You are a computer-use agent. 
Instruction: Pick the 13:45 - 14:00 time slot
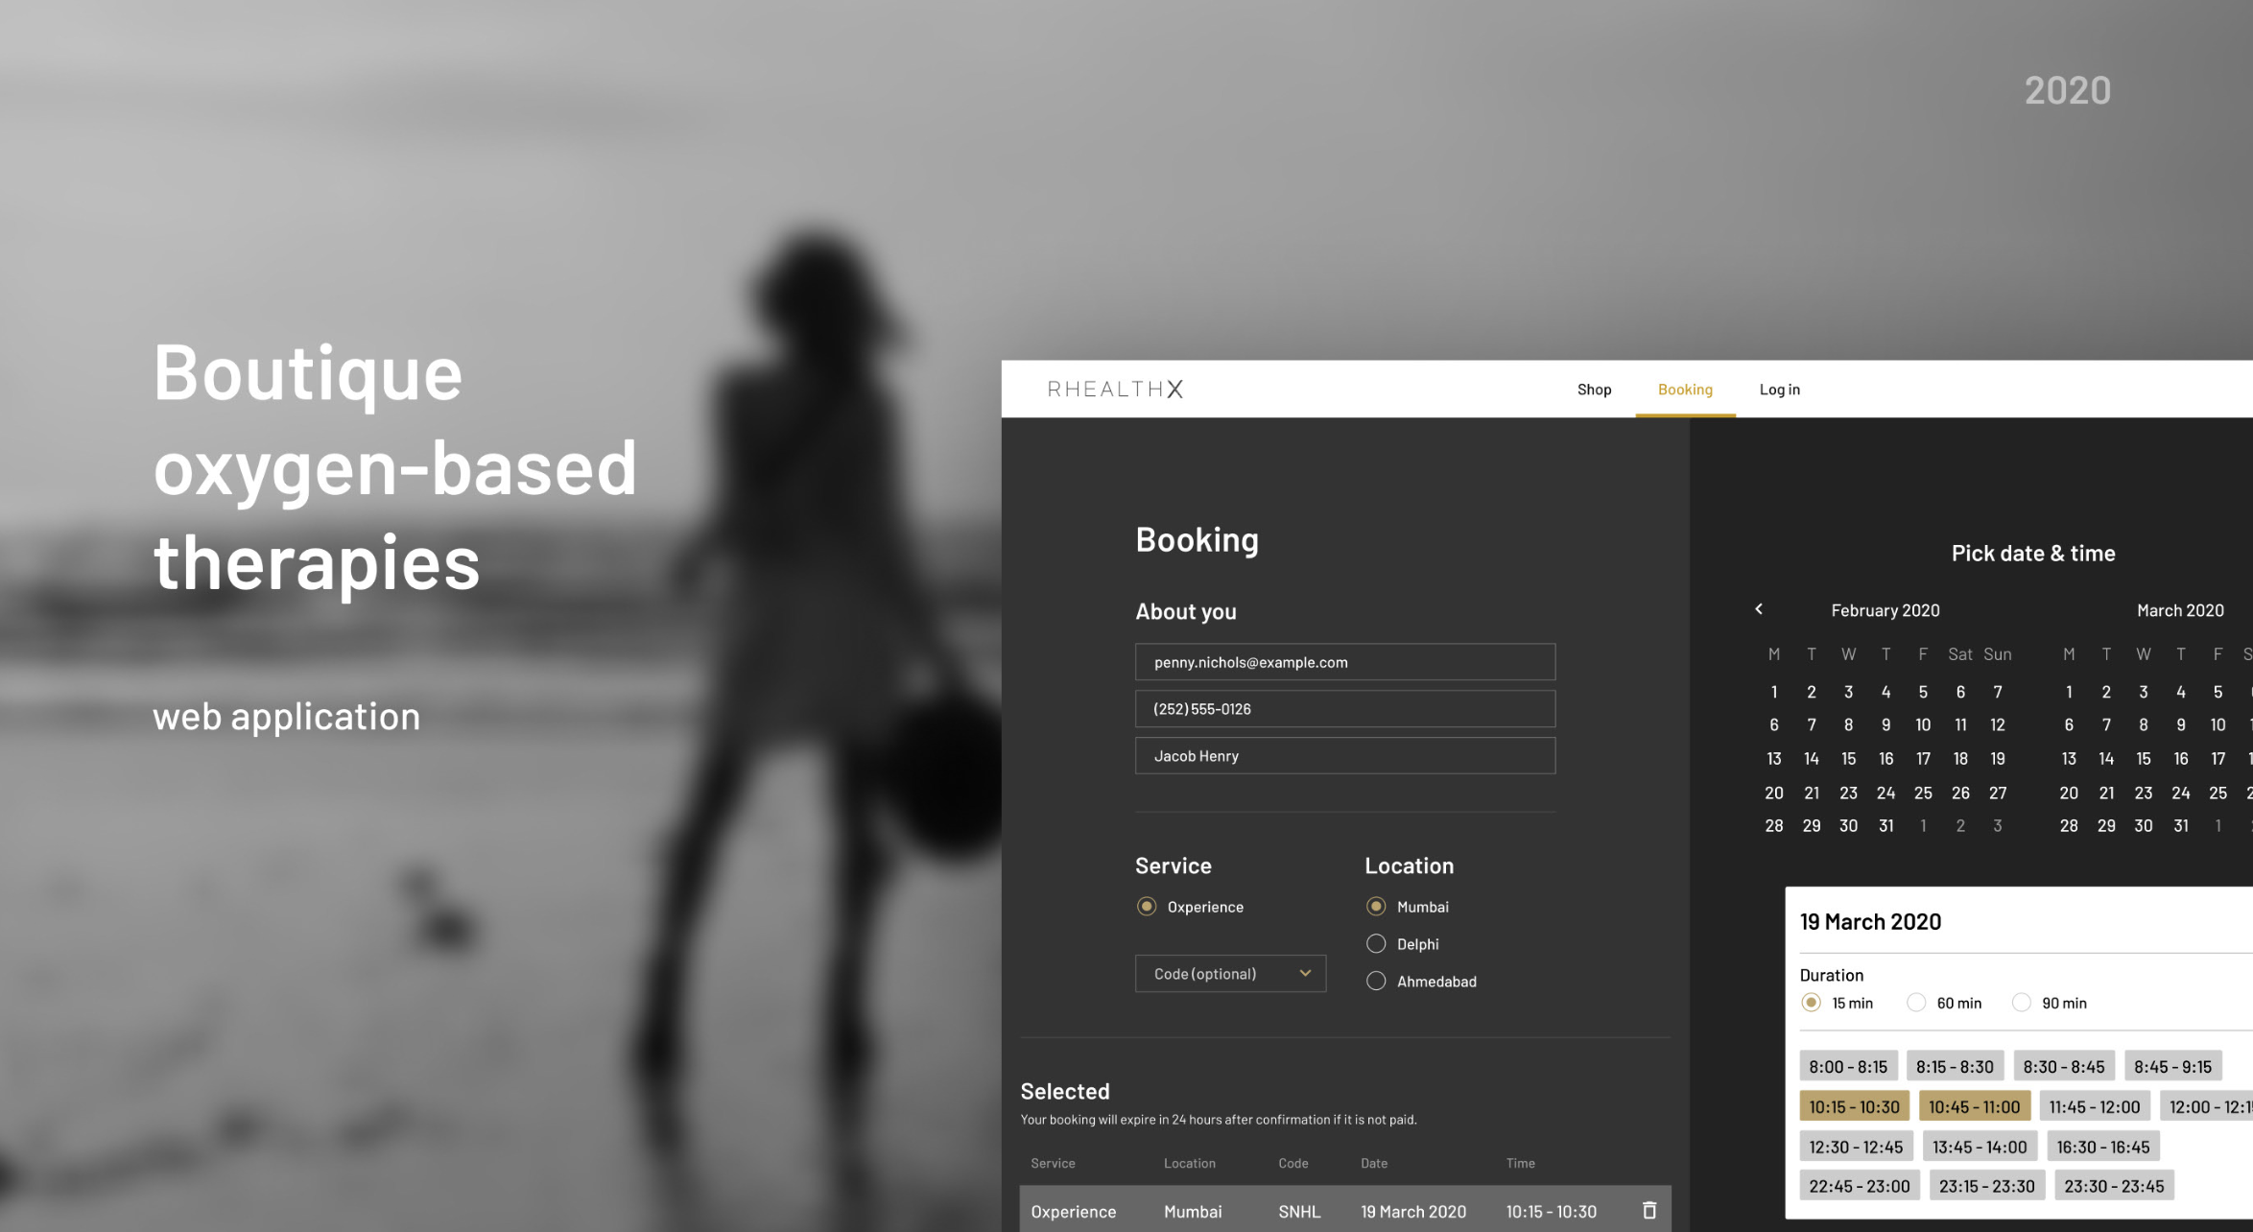(x=1980, y=1148)
